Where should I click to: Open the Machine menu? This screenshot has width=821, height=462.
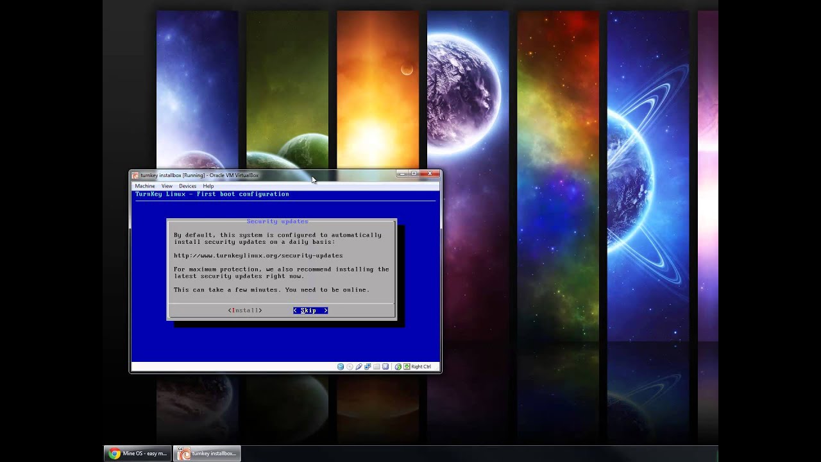[x=144, y=186]
